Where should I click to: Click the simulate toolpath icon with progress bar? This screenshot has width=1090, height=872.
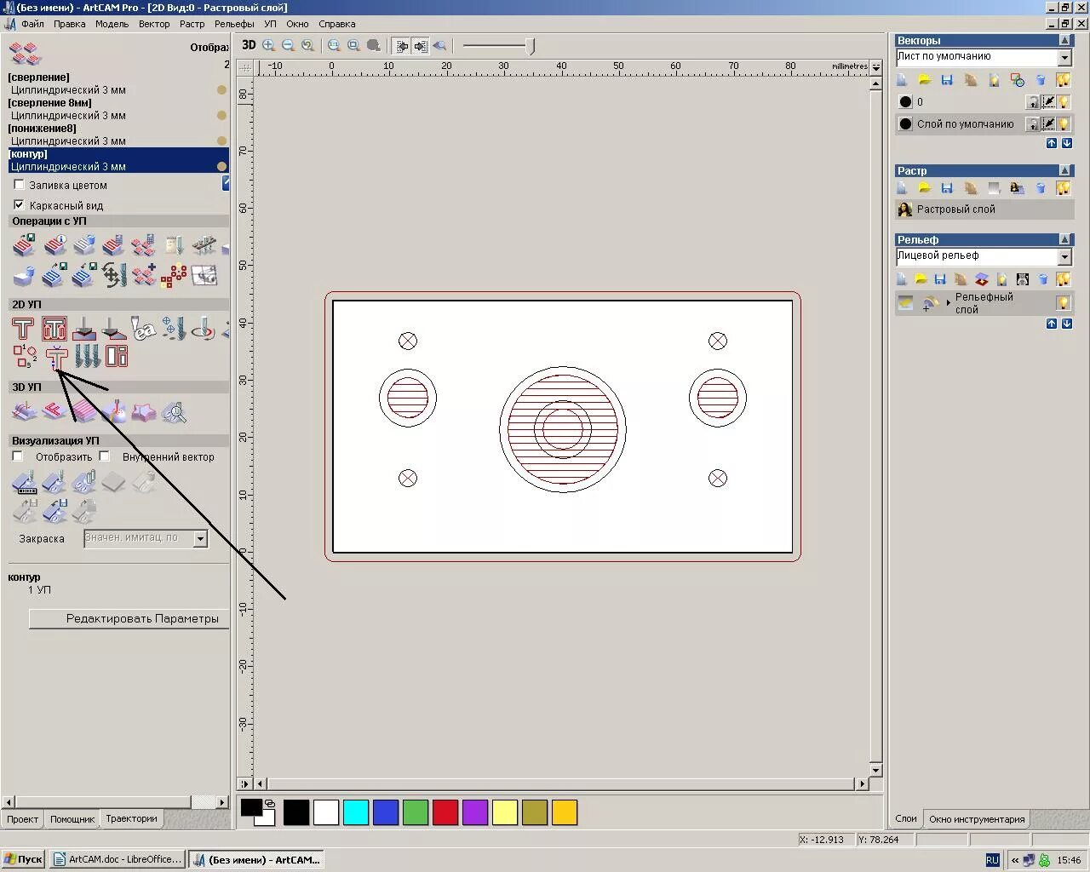point(24,484)
